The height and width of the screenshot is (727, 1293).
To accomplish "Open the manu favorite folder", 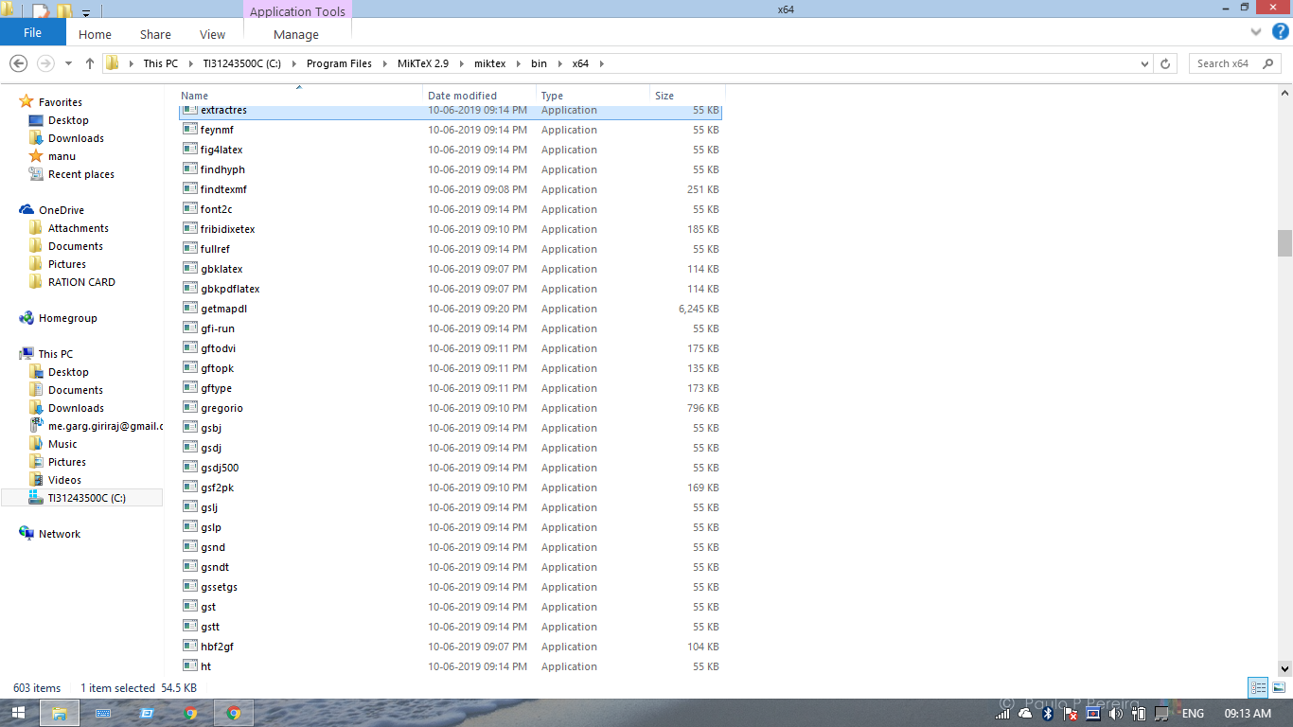I will click(x=62, y=156).
